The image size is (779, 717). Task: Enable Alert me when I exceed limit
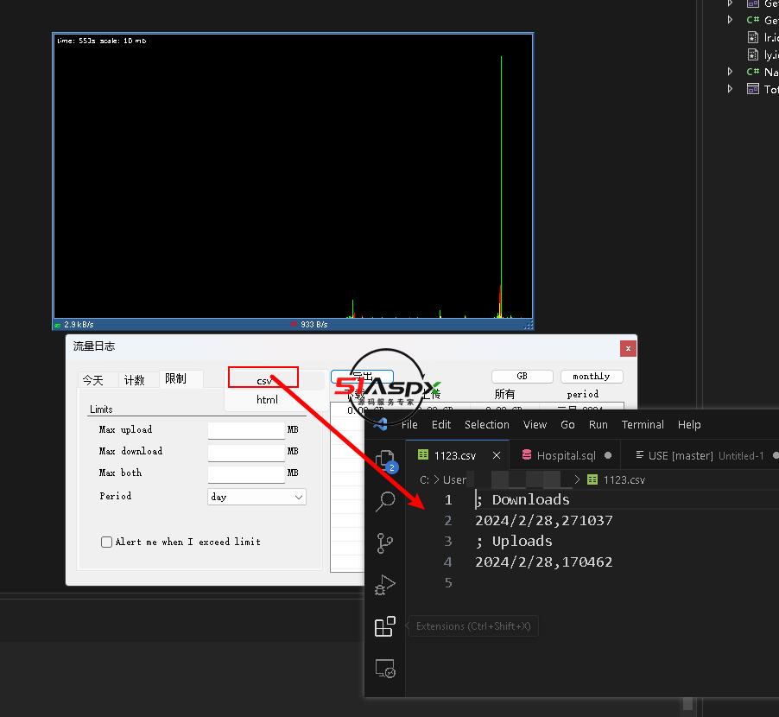pos(107,543)
